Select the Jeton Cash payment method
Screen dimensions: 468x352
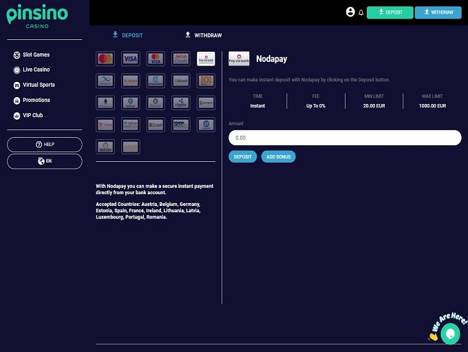point(181,59)
